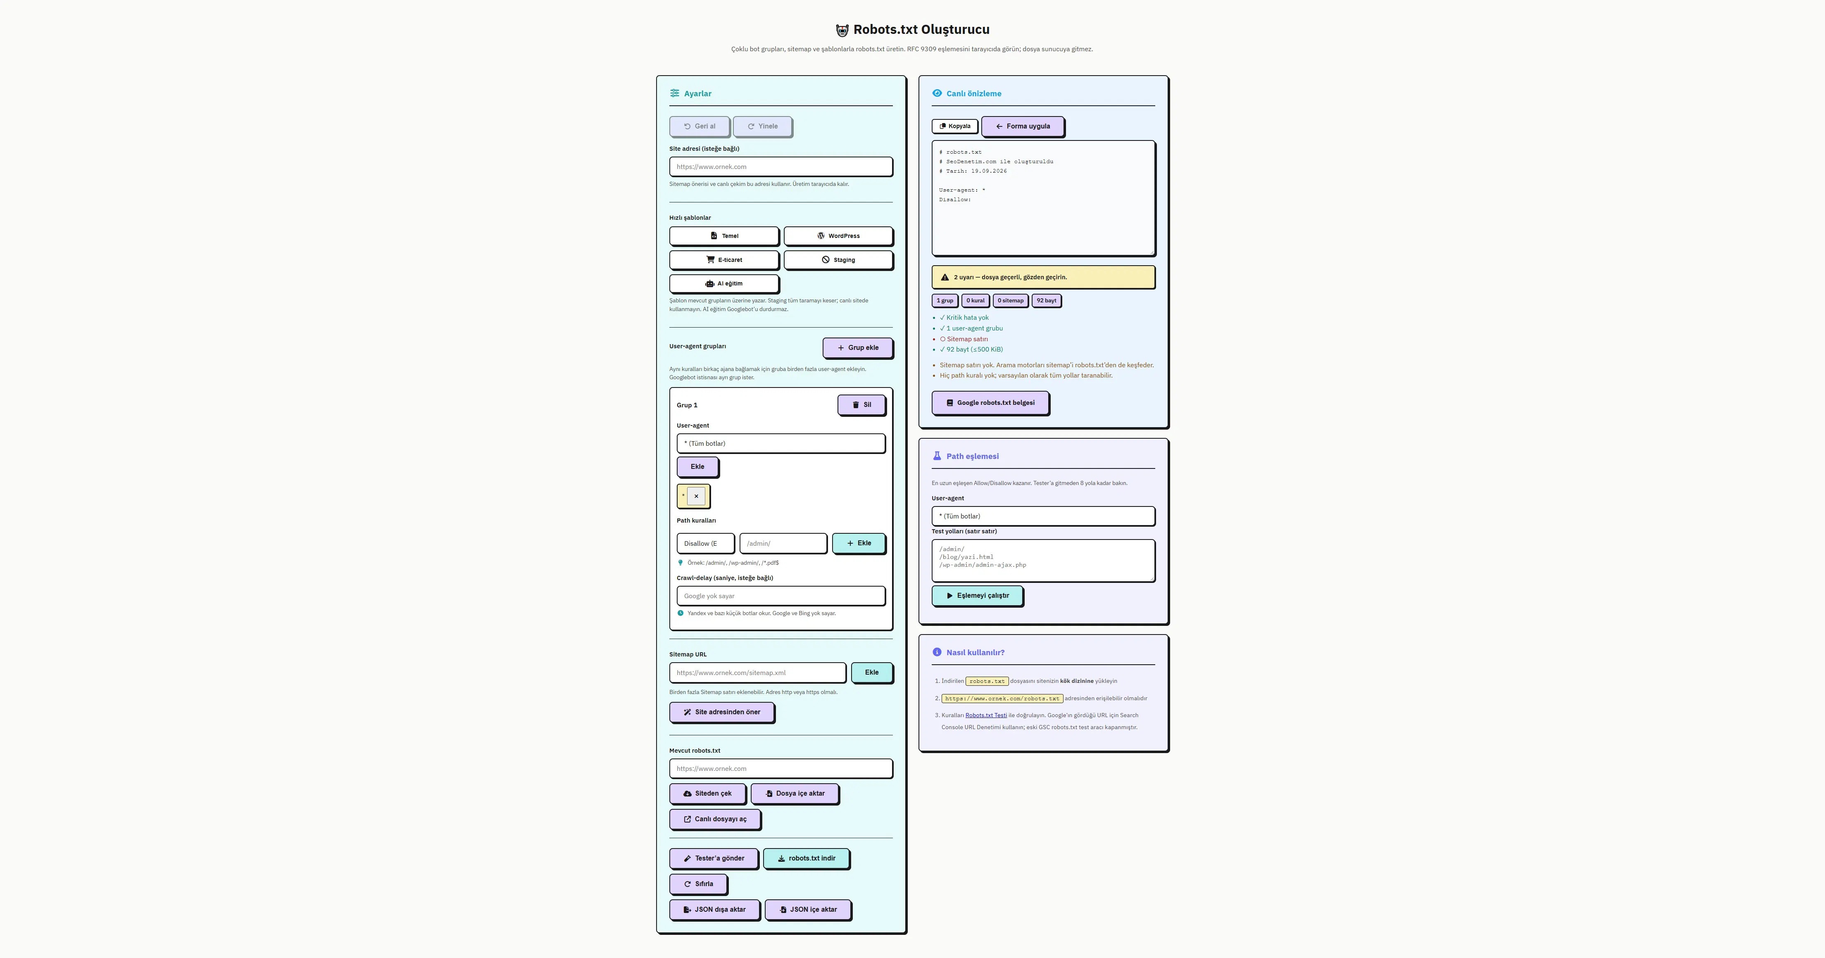The height and width of the screenshot is (958, 1825).
Task: Click the copy icon in Kopyala
Action: click(x=942, y=126)
